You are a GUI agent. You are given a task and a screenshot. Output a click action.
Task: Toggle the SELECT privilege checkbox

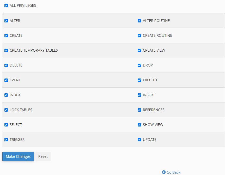point(6,125)
